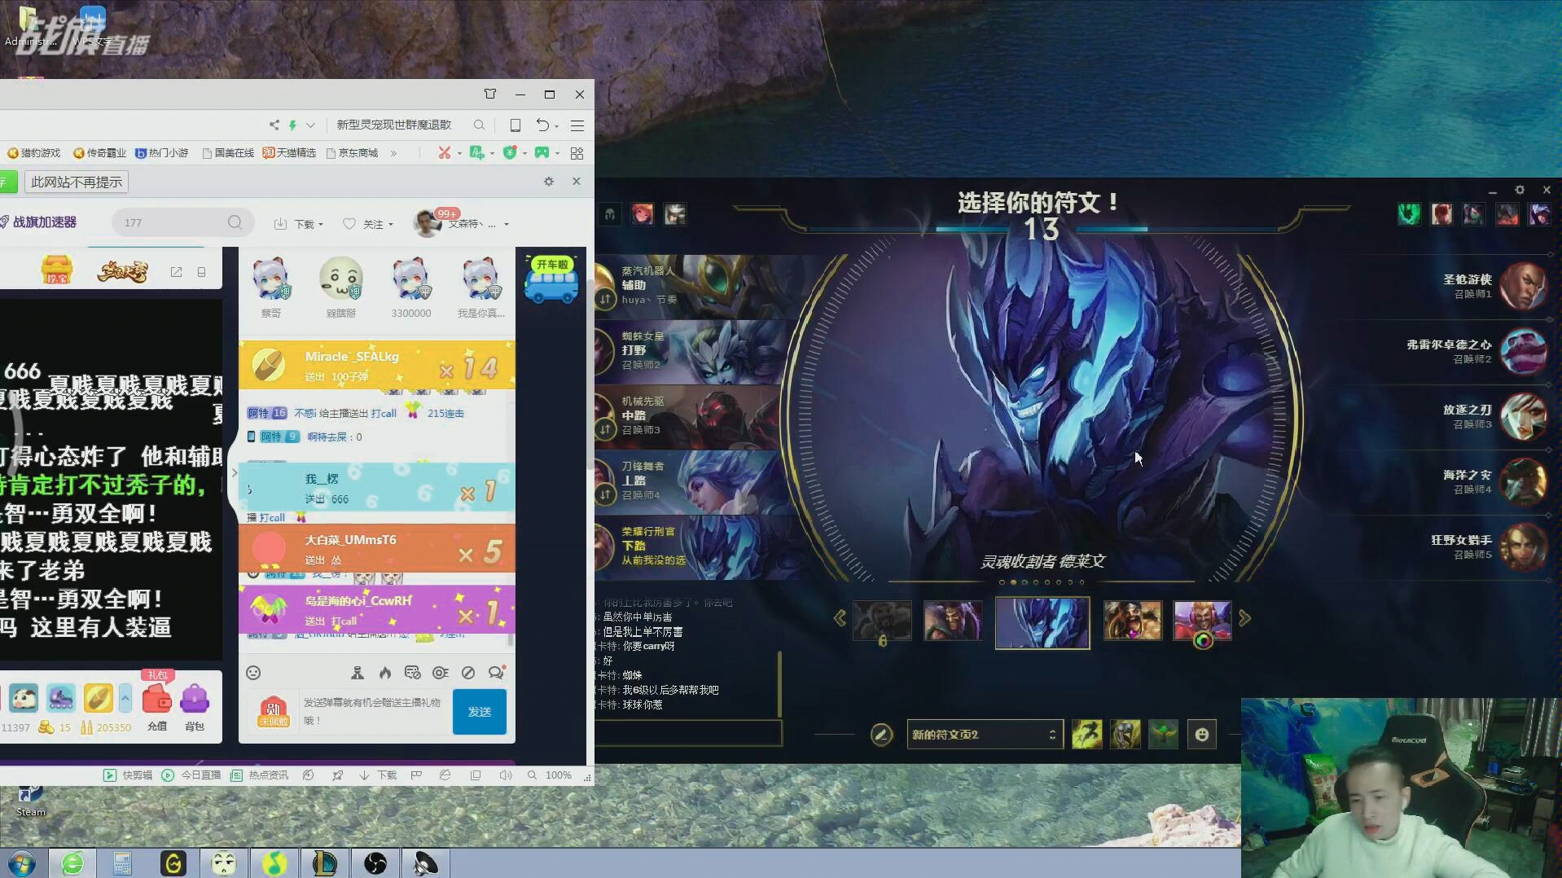
Task: Click the Zhanqi search box showing 177
Action: click(182, 222)
